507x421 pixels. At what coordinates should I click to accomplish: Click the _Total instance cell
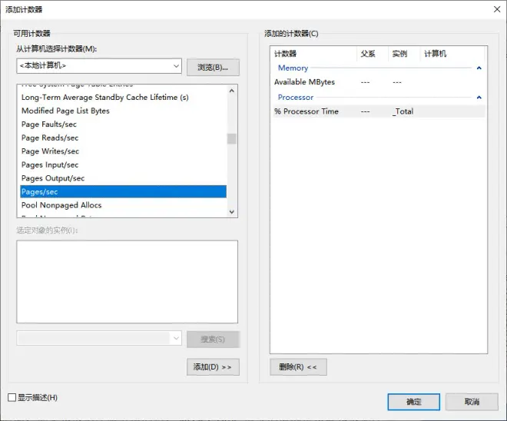coord(403,111)
